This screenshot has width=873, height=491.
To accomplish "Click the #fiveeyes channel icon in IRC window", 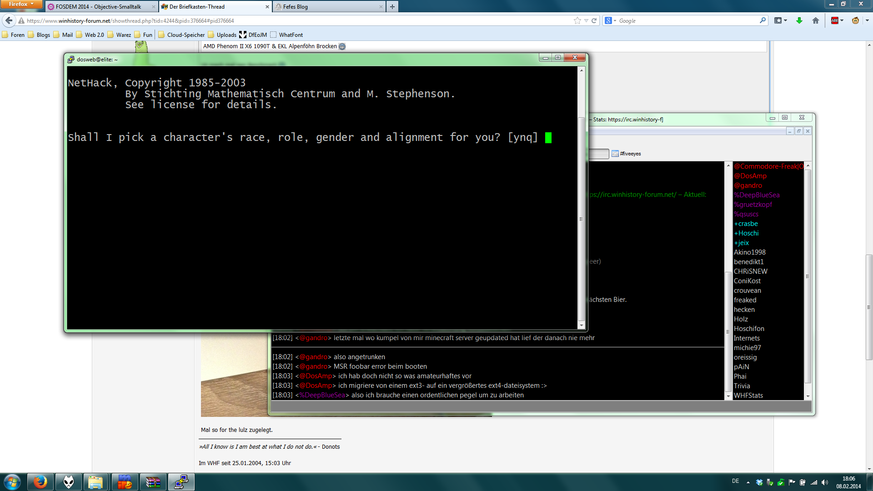I will [x=615, y=154].
